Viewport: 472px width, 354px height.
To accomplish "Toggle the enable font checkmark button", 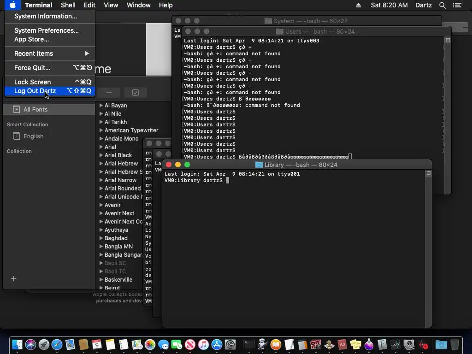I will [136, 92].
